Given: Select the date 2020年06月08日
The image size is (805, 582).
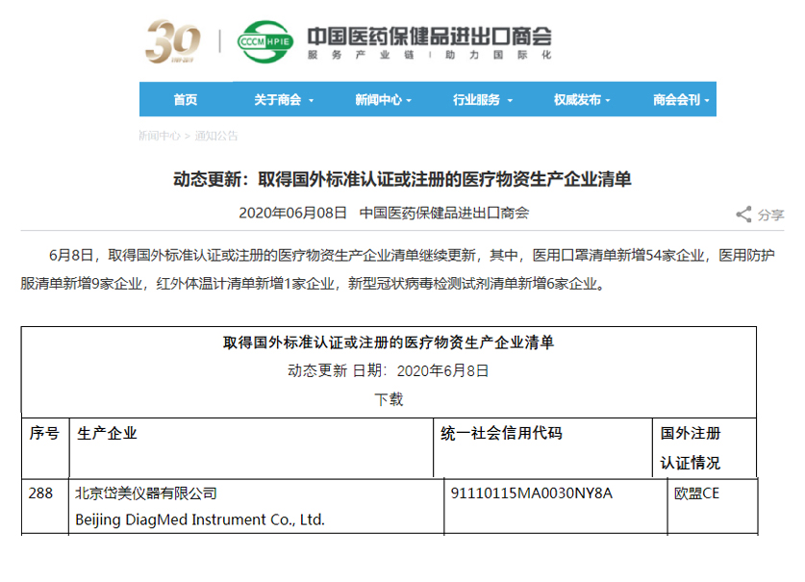Looking at the screenshot, I should 292,213.
